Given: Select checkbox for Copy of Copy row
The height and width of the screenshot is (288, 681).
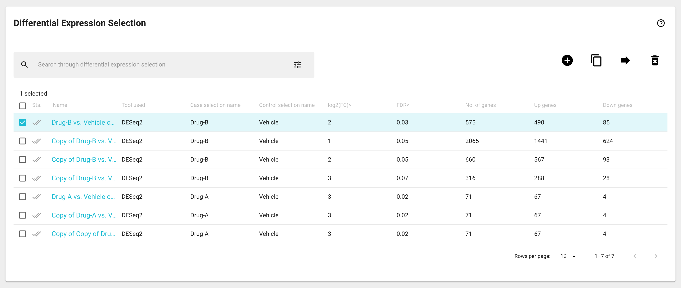Looking at the screenshot, I should tap(23, 234).
